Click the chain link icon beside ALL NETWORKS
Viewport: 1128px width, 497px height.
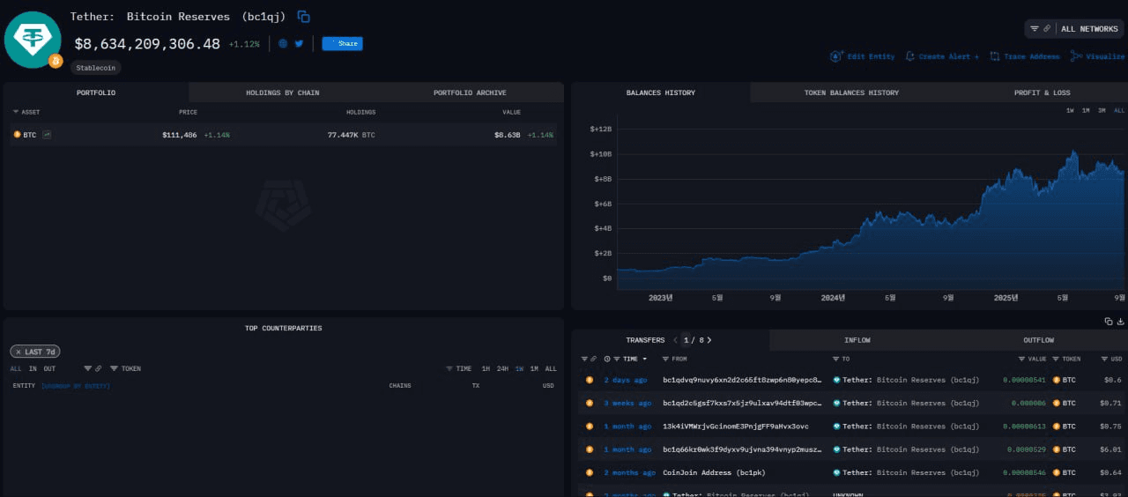coord(1047,29)
